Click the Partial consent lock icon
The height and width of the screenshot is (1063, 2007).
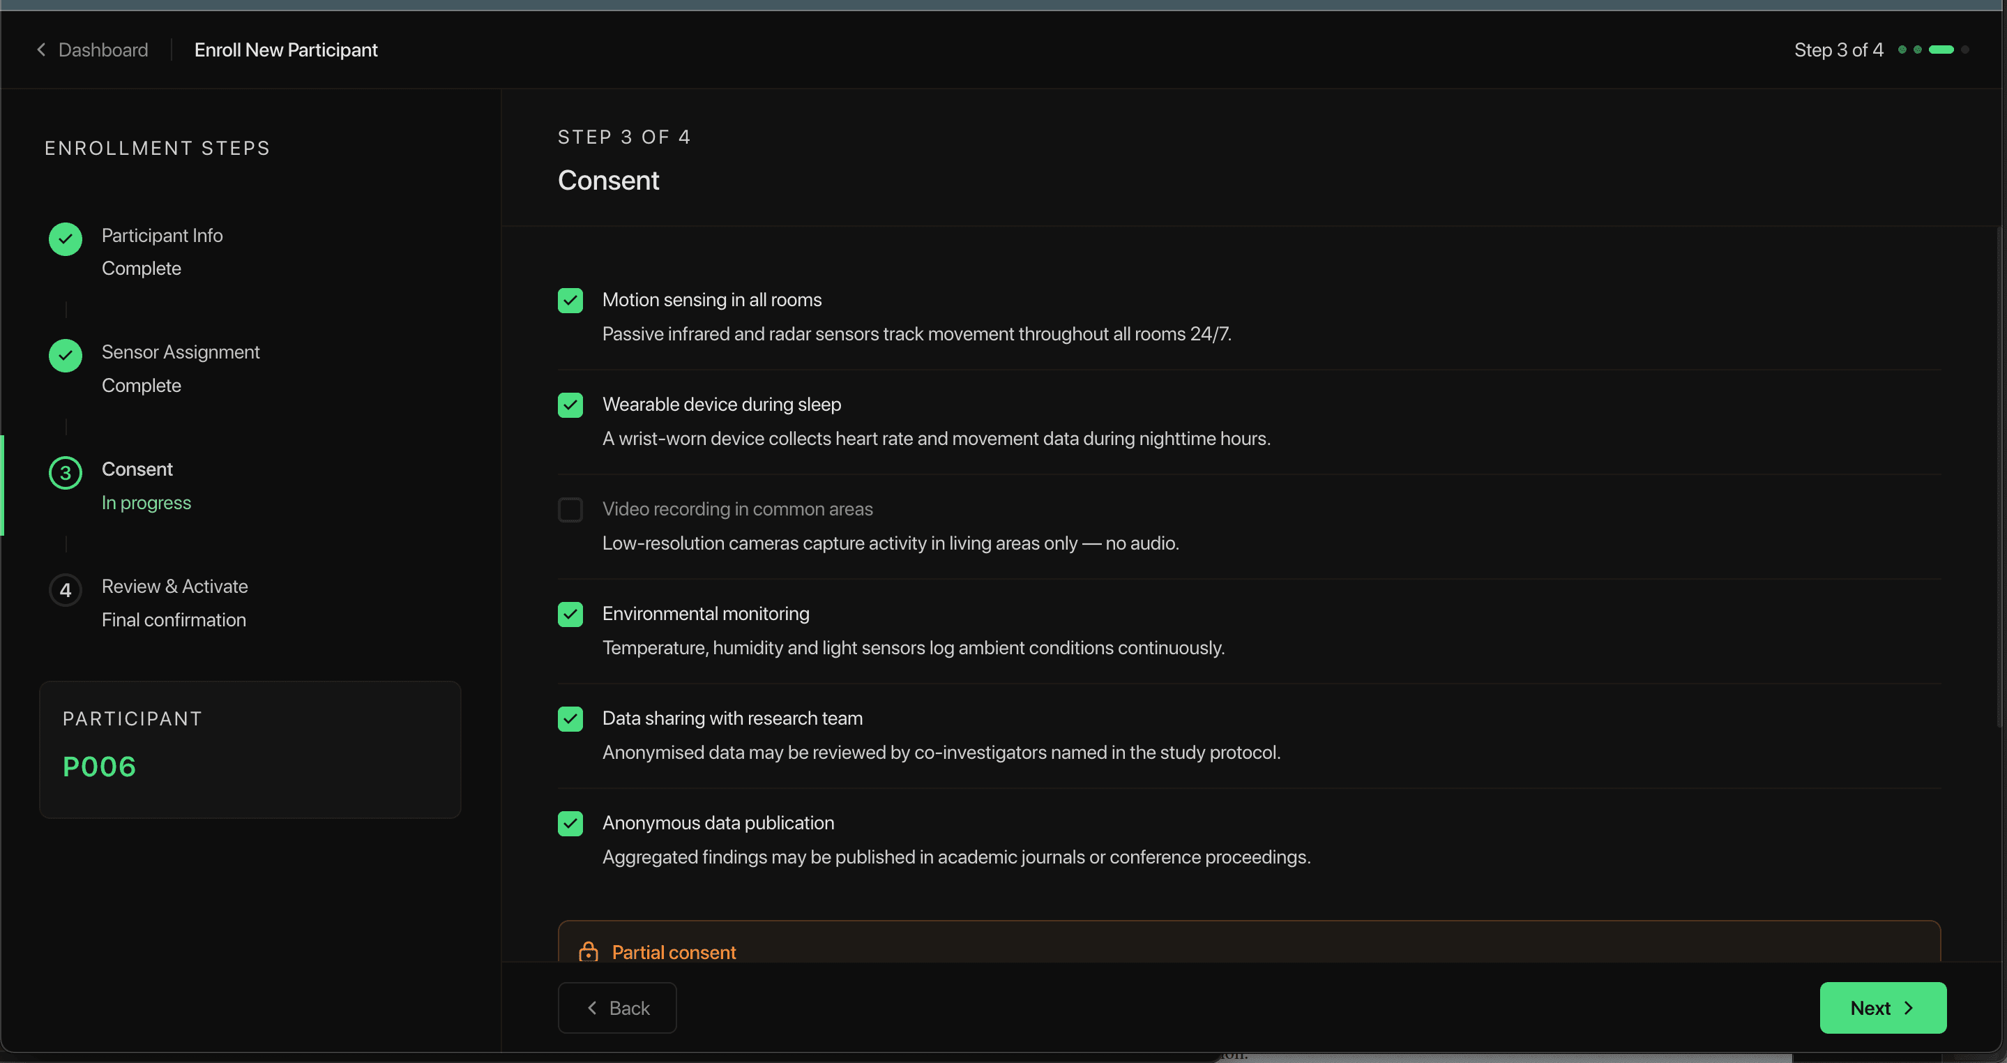[x=589, y=951]
